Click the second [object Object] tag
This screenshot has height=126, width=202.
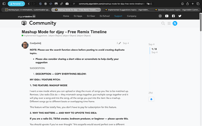69,36
